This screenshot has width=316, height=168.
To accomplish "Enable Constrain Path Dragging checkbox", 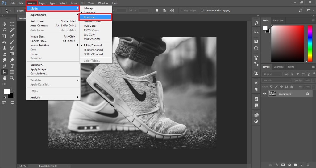I will click(x=202, y=10).
